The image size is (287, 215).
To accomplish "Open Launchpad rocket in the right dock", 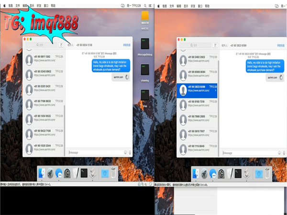I will tap(204, 173).
